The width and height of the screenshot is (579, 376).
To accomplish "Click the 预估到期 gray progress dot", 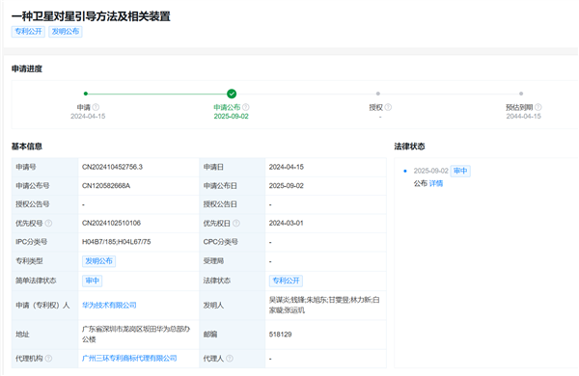I will pos(521,94).
